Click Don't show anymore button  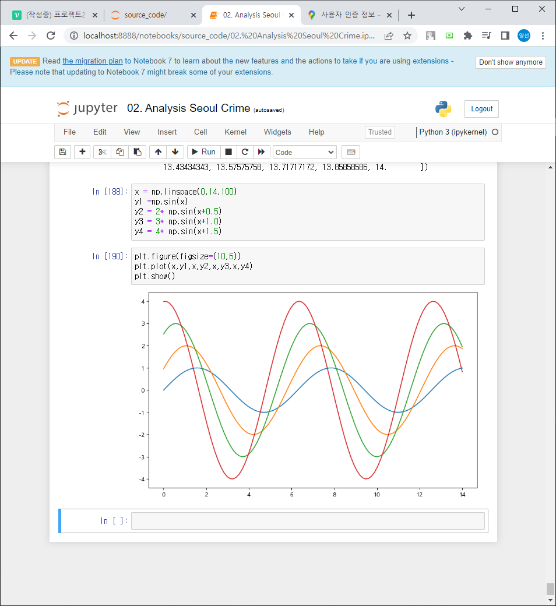(511, 62)
